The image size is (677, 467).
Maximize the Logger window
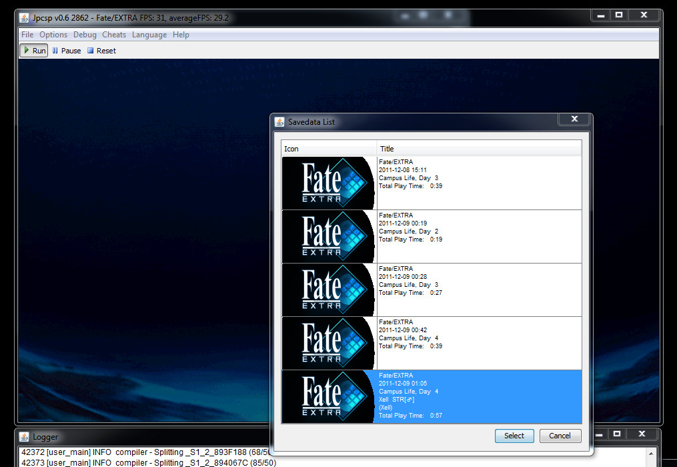tap(617, 434)
